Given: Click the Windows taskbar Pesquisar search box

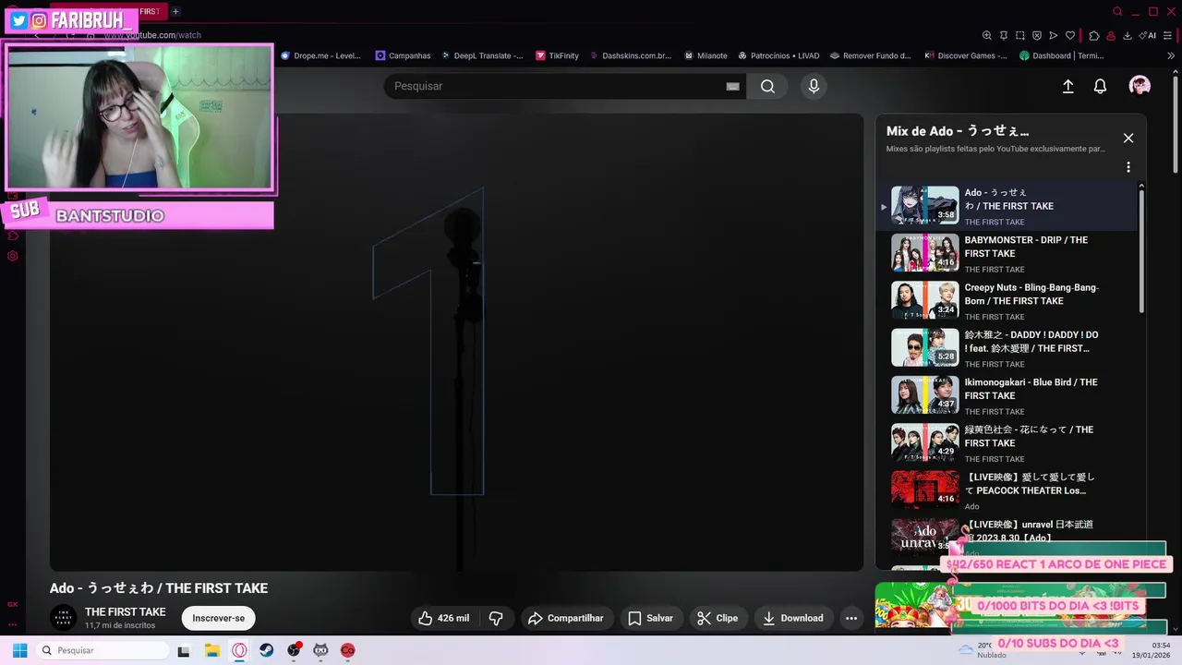Looking at the screenshot, I should tap(103, 650).
